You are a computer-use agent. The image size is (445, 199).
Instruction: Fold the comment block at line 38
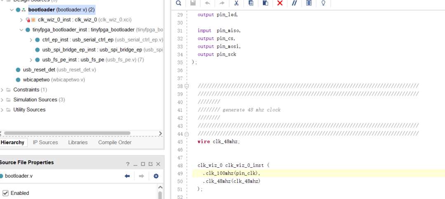point(187,86)
